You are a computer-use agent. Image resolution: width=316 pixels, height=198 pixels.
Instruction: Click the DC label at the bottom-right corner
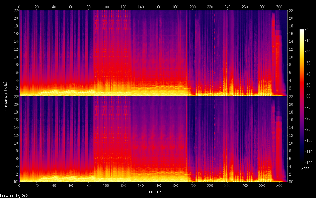coord(291,182)
